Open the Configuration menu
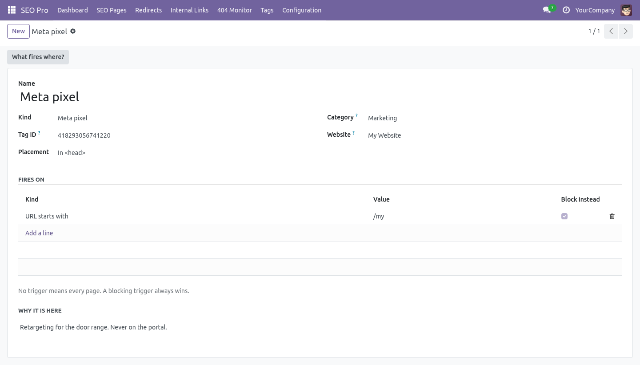Screen dimensions: 640x365 (x=302, y=10)
